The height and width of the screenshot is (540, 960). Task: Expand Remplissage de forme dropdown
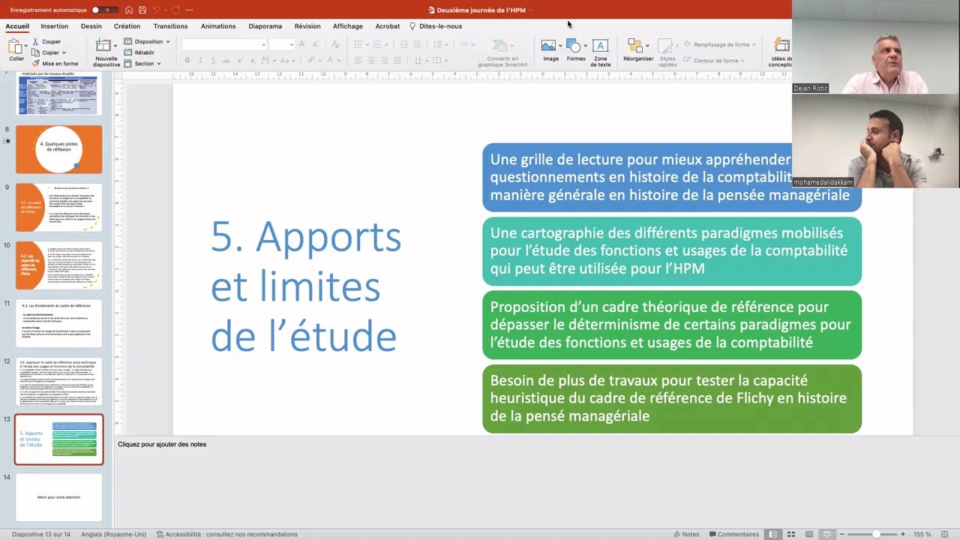tap(754, 44)
